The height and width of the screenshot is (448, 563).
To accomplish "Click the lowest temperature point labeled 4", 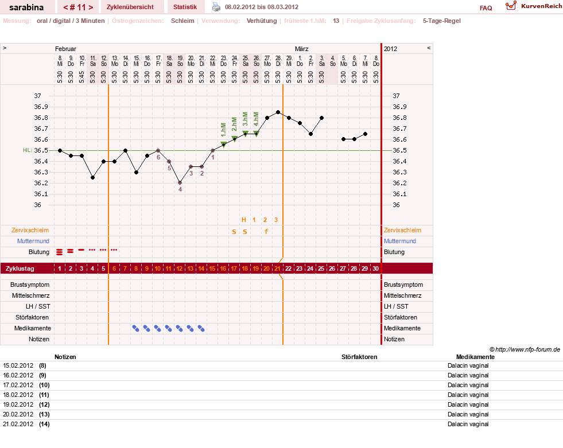I will 180,183.
